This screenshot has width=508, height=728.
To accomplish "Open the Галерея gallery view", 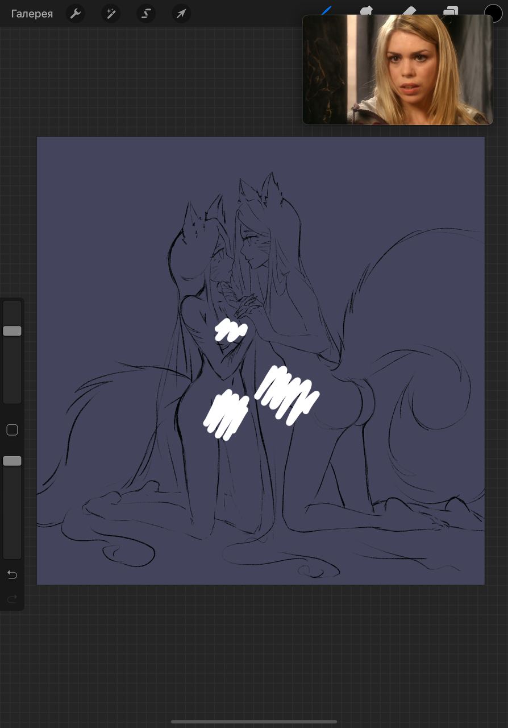I will [32, 14].
